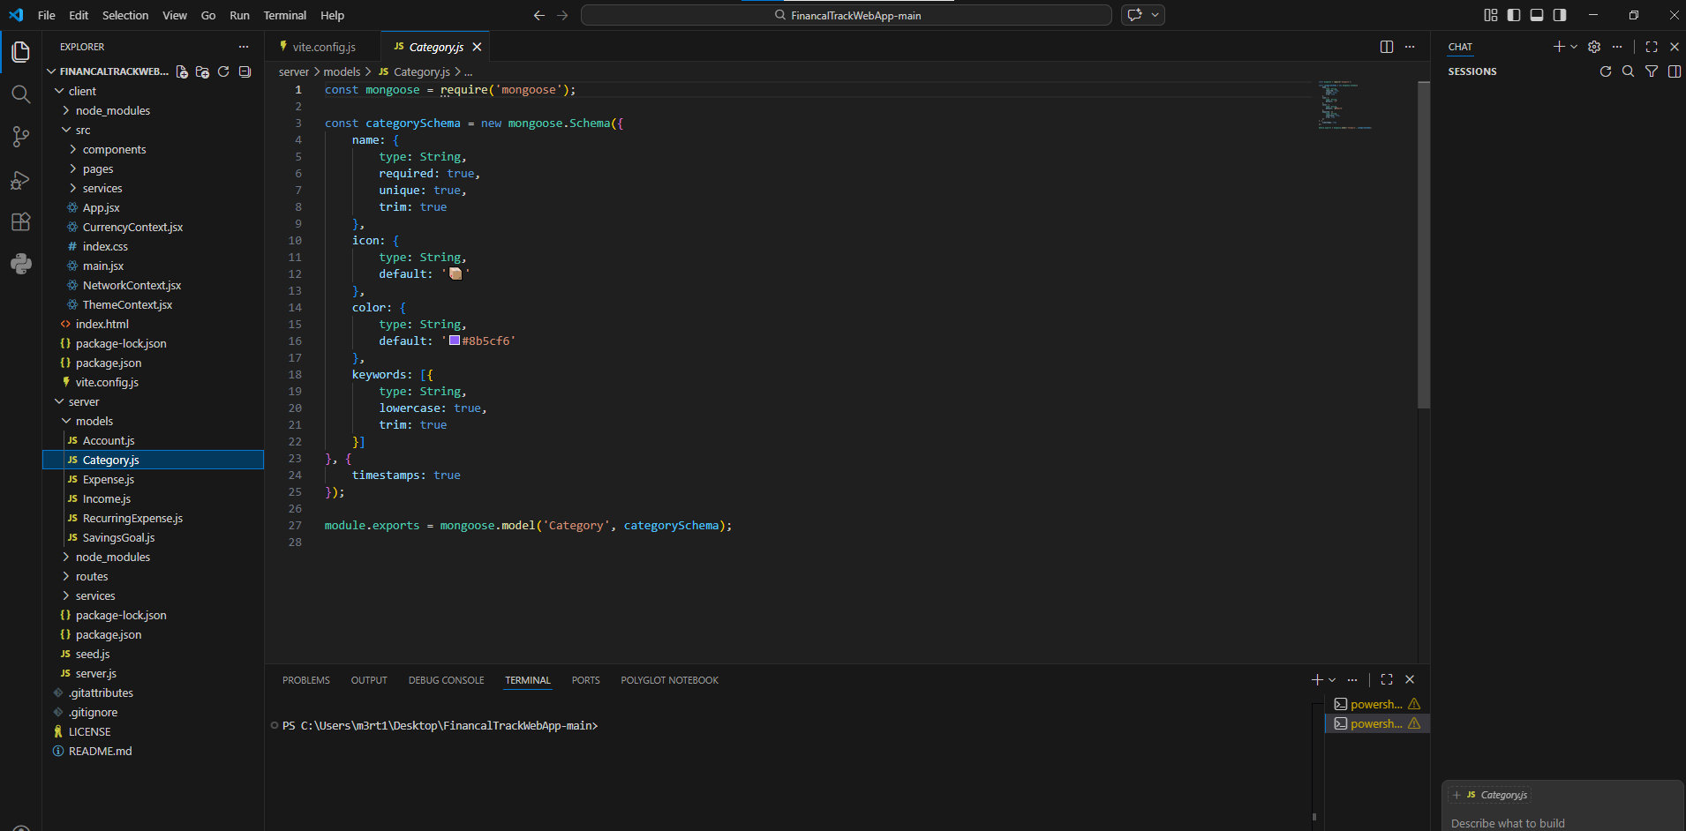Select the Python icon in the activity bar
This screenshot has height=831, width=1686.
click(x=20, y=264)
